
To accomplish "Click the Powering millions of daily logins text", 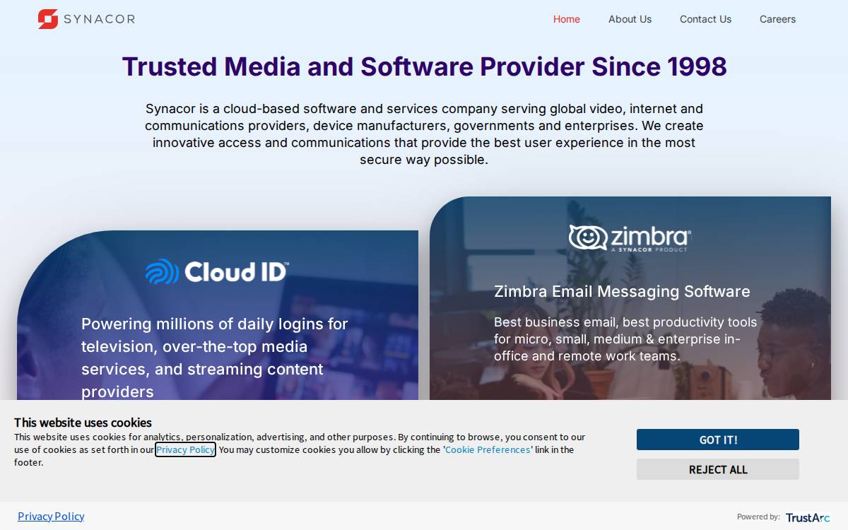I will 215,358.
